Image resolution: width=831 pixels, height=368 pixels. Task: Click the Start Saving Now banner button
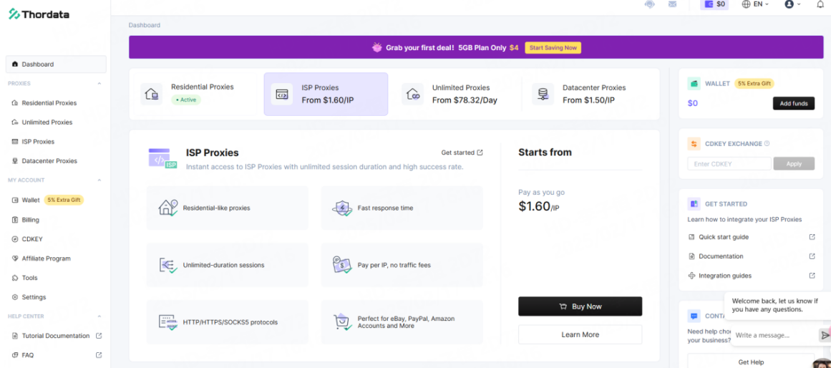coord(553,48)
